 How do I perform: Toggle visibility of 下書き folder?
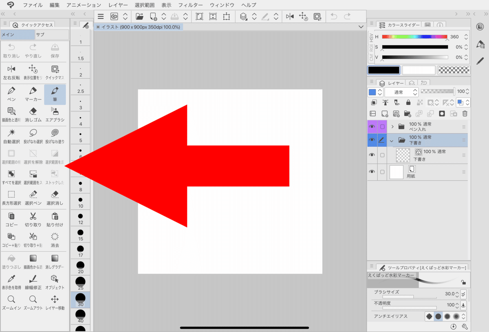[x=372, y=140]
